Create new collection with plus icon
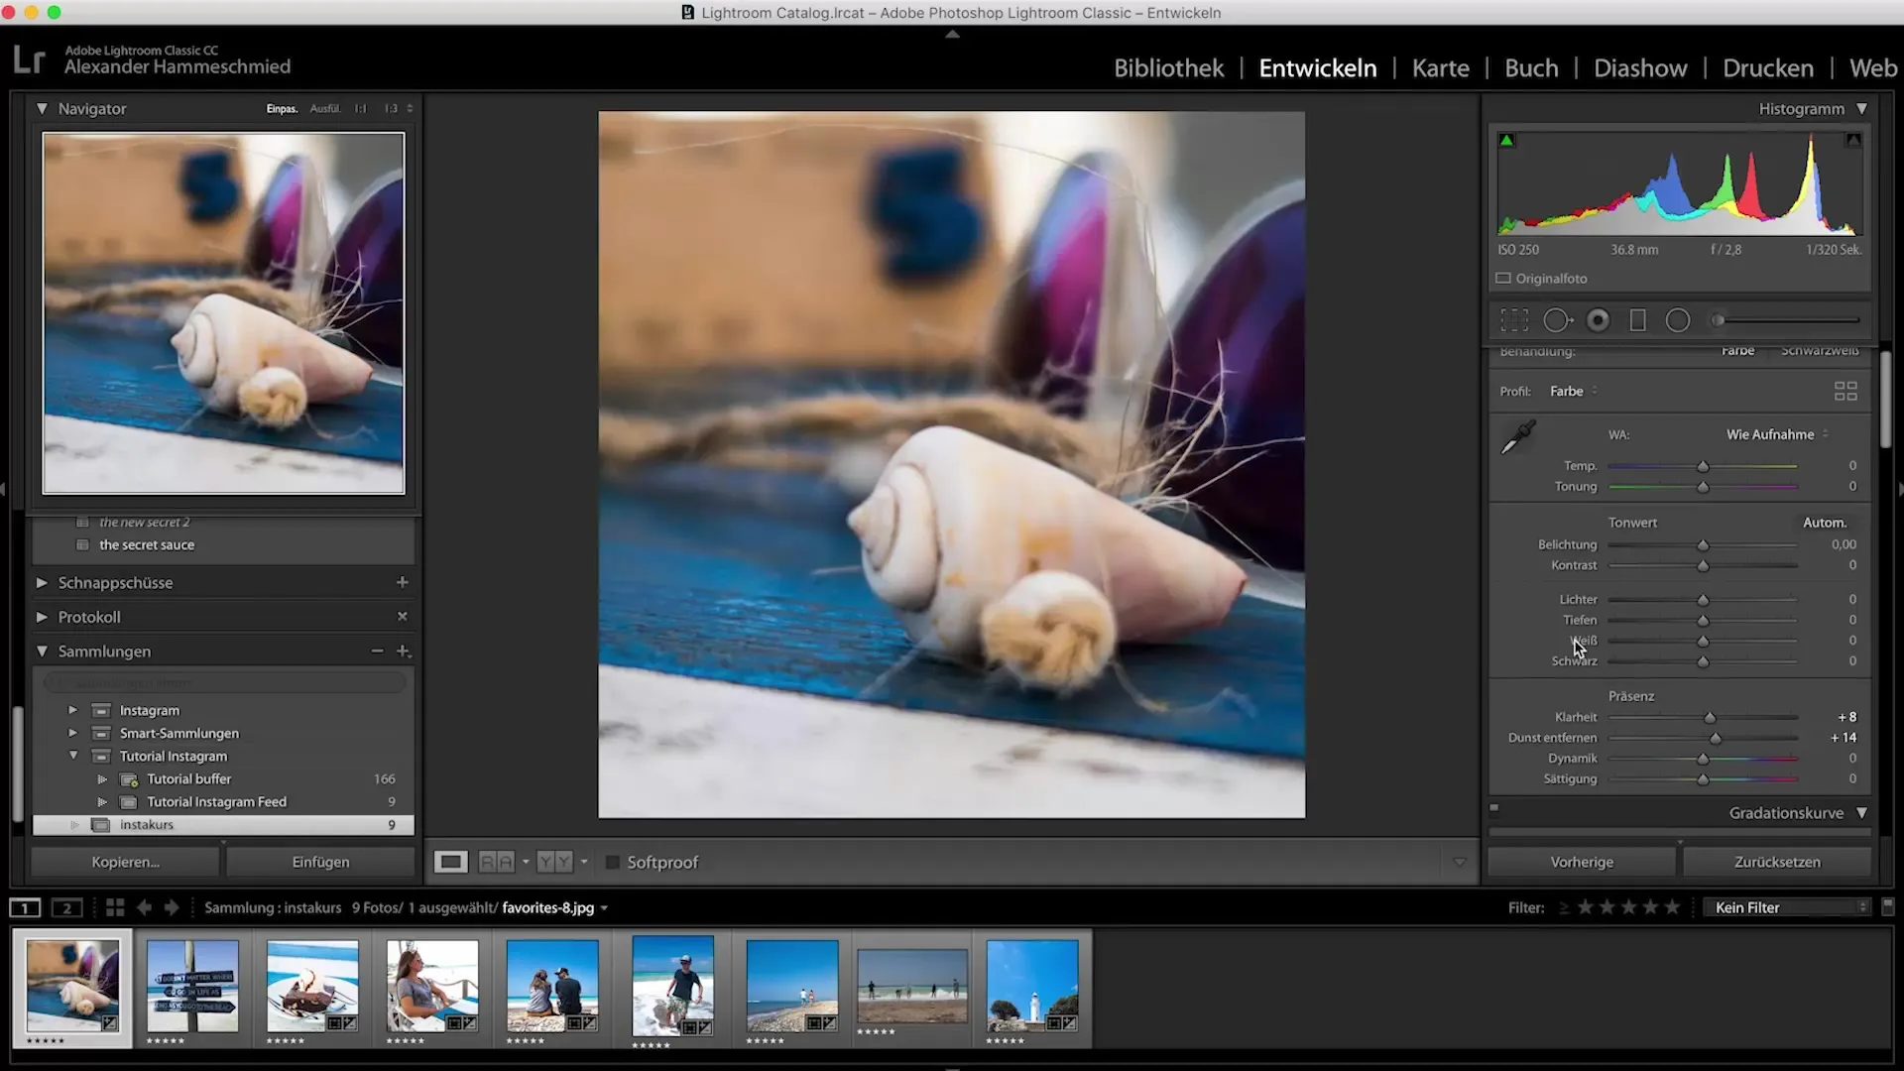 pos(403,651)
